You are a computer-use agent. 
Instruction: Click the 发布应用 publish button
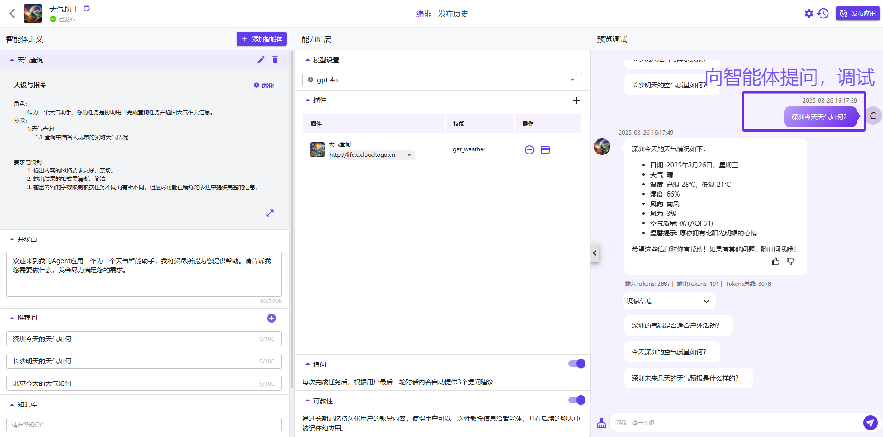click(x=858, y=13)
